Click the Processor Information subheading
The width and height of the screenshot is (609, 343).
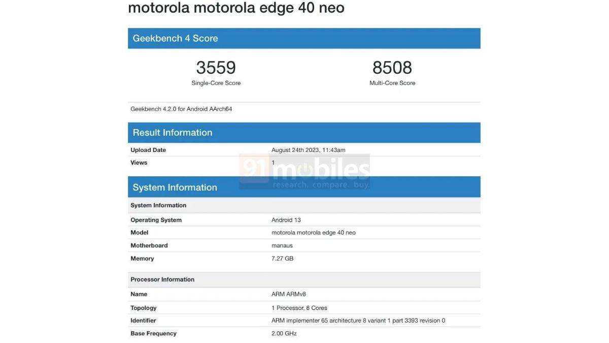coord(162,279)
